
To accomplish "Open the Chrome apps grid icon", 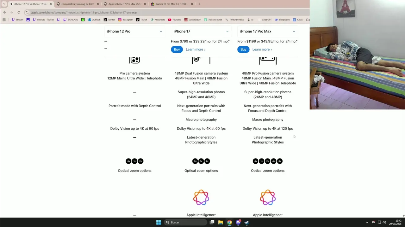I will (x=4, y=20).
